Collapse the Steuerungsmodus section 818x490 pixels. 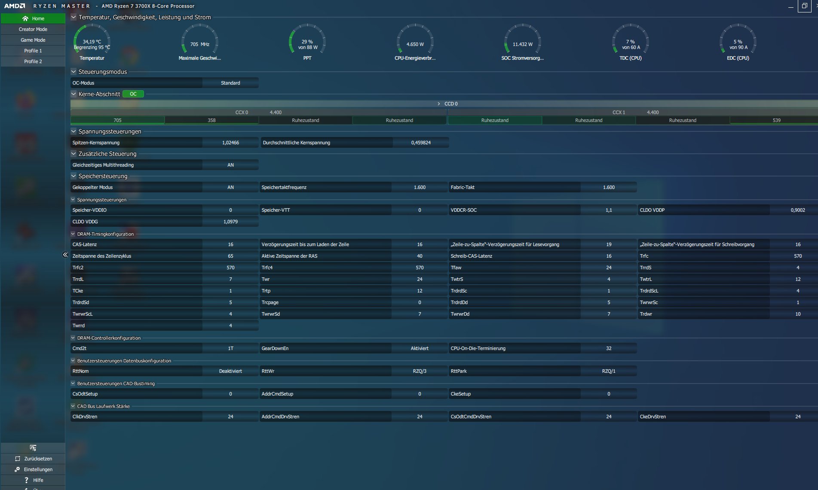click(74, 72)
